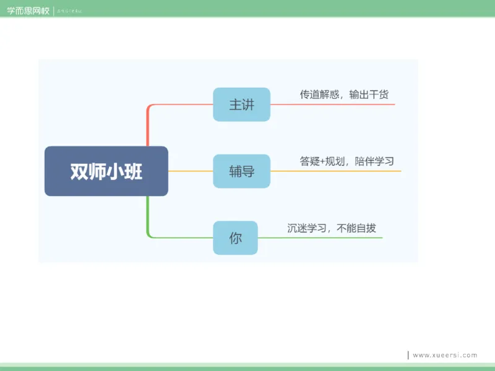Image resolution: width=495 pixels, height=371 pixels.
Task: Select the 主讲 node
Action: tap(241, 104)
